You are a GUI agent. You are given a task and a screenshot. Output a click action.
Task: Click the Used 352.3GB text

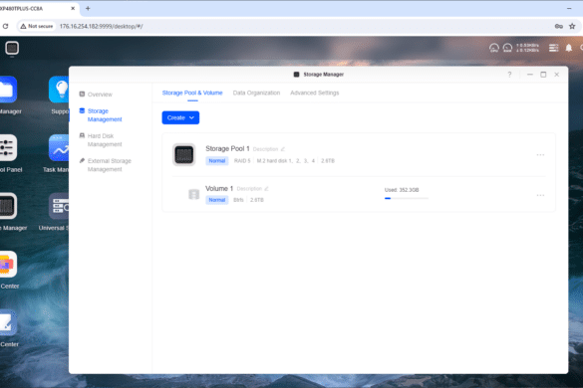[402, 190]
